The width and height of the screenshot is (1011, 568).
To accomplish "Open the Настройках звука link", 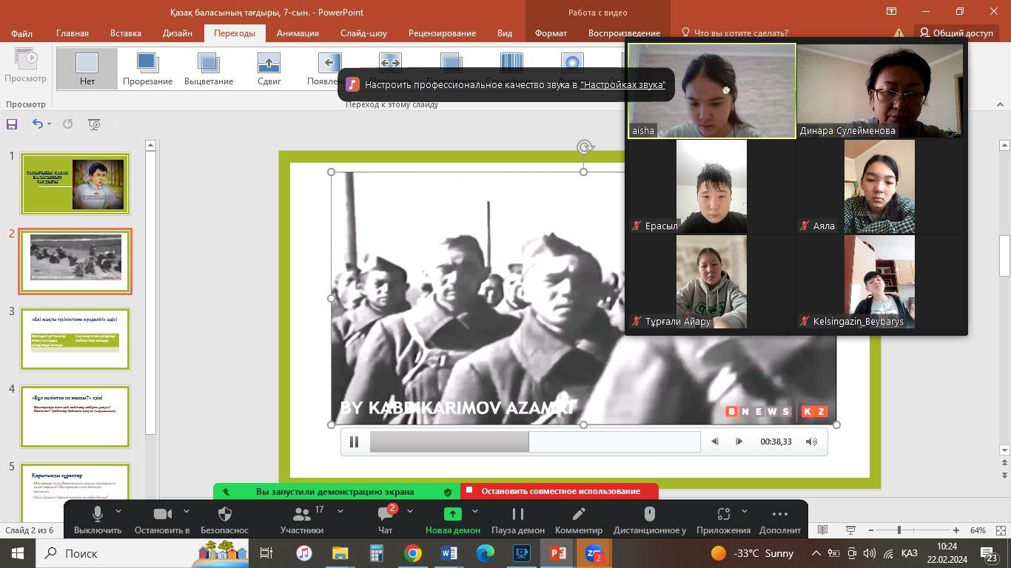I will point(622,85).
